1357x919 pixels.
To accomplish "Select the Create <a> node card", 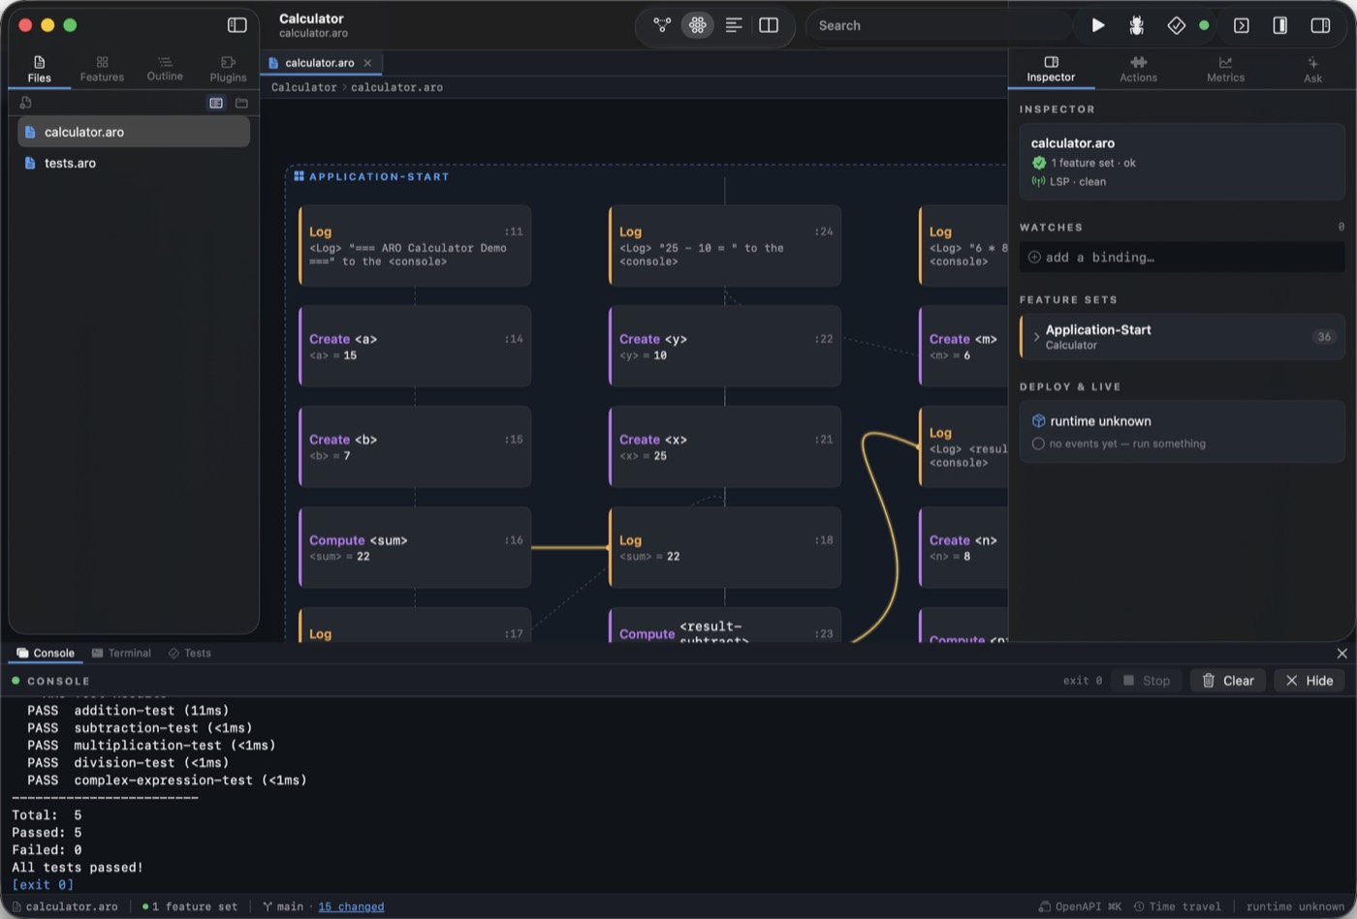I will click(x=415, y=347).
